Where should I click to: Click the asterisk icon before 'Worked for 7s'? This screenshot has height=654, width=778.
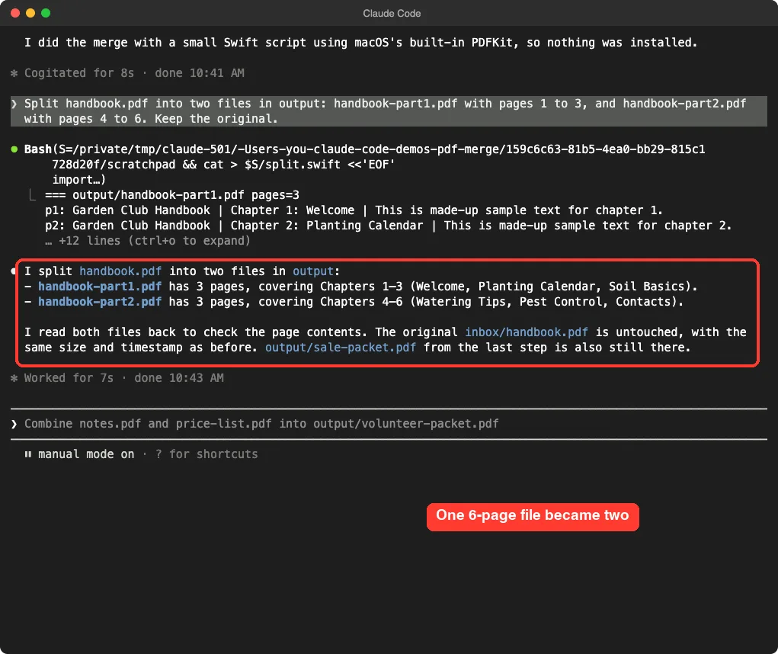14,378
